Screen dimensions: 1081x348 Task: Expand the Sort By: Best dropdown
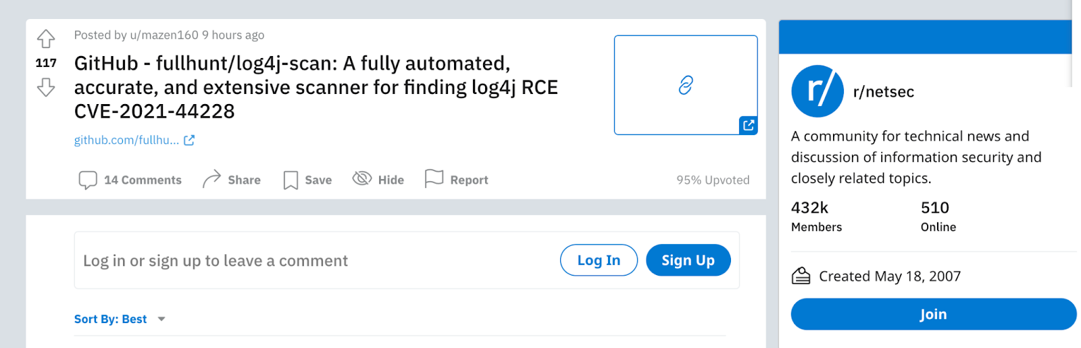point(111,319)
